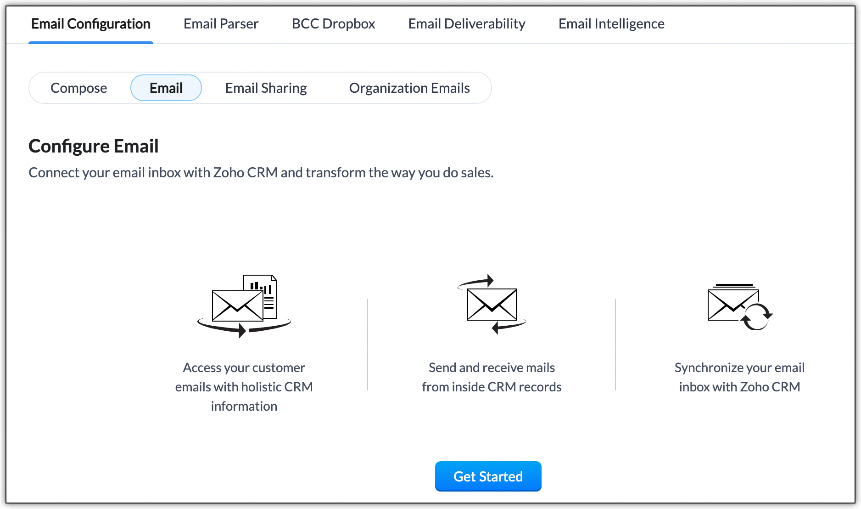861x509 pixels.
Task: Switch to Email Sharing section
Action: pyautogui.click(x=266, y=88)
